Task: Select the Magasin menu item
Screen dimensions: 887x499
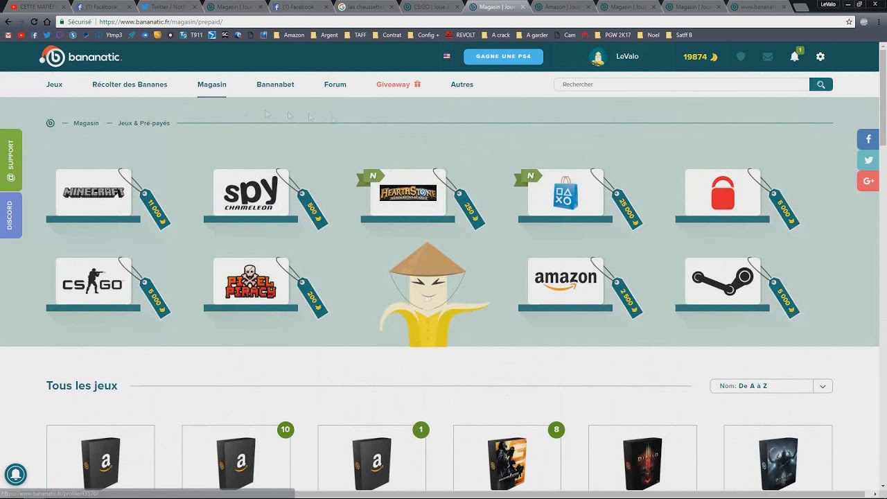Action: pyautogui.click(x=212, y=85)
